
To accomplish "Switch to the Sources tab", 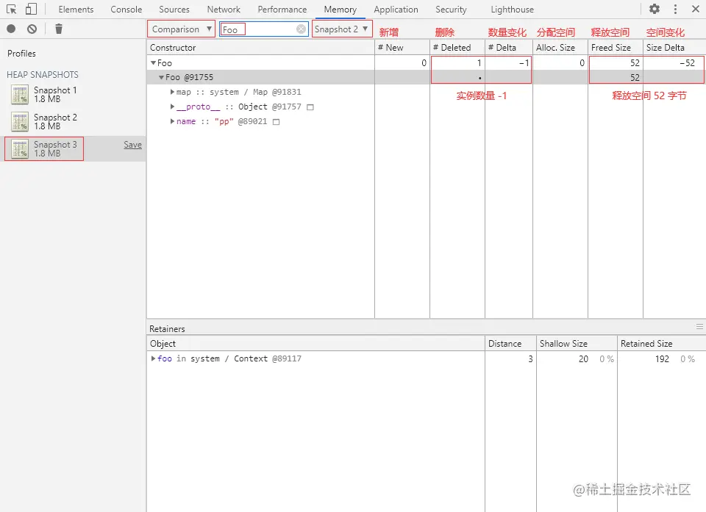I will [174, 10].
